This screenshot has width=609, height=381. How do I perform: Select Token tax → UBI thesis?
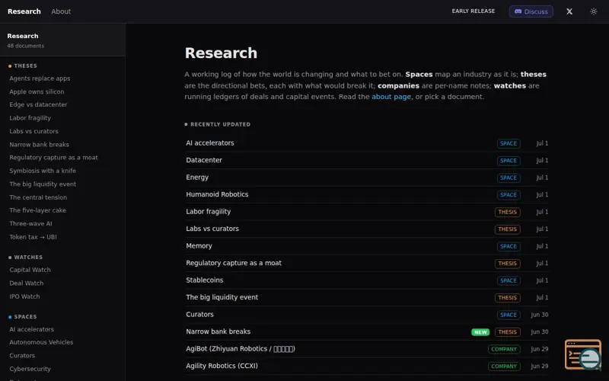pyautogui.click(x=33, y=237)
